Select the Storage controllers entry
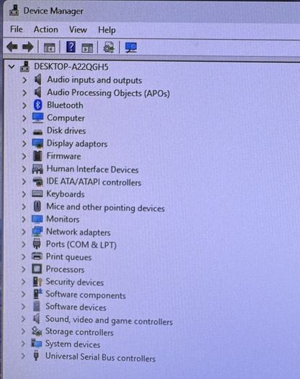 click(79, 332)
